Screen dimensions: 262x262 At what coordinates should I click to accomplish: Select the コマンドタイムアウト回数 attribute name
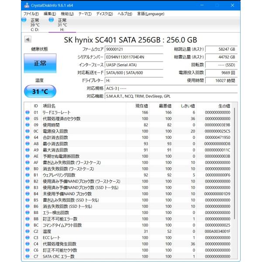pyautogui.click(x=62, y=225)
